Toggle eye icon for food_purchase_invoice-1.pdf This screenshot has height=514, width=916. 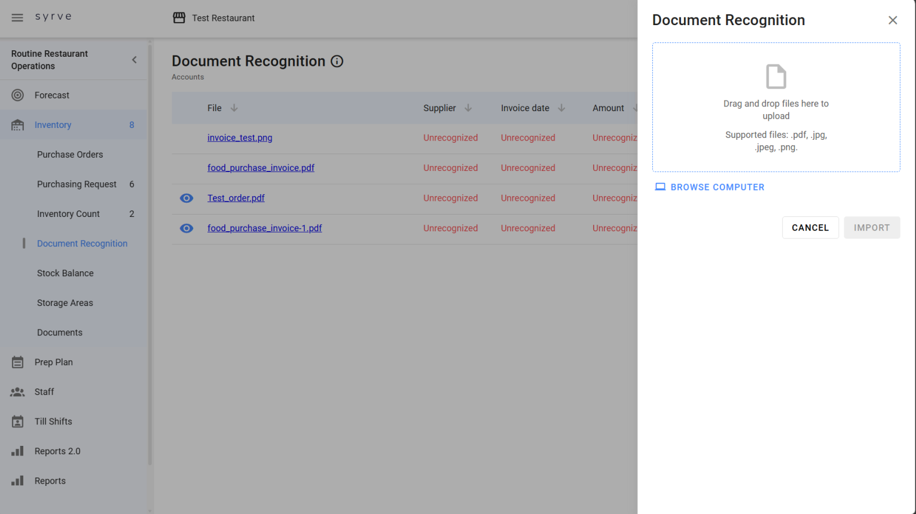tap(187, 228)
